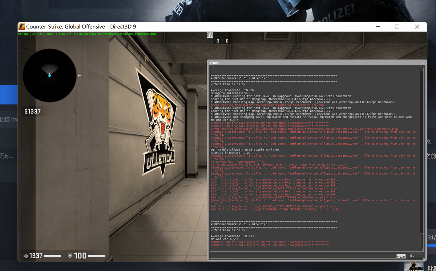The width and height of the screenshot is (436, 271).
Task: Click the 控制台 console title bar
Action: click(x=309, y=63)
